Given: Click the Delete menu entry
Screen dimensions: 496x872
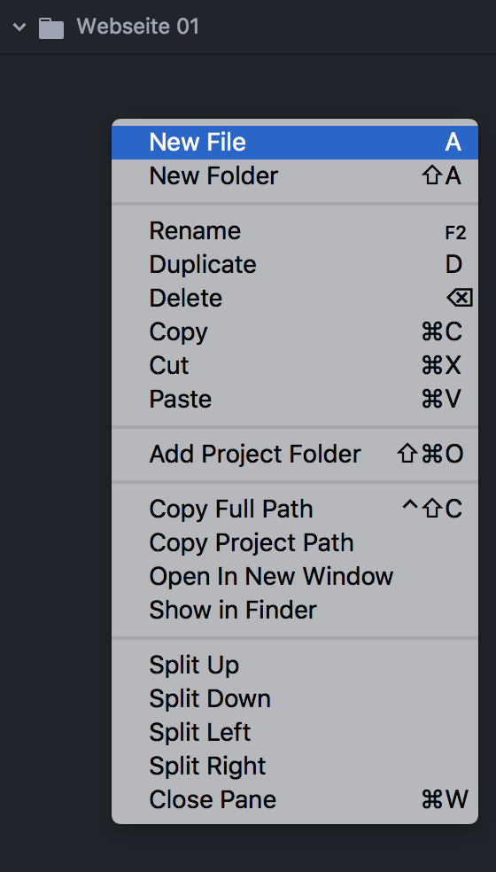Looking at the screenshot, I should click(295, 299).
